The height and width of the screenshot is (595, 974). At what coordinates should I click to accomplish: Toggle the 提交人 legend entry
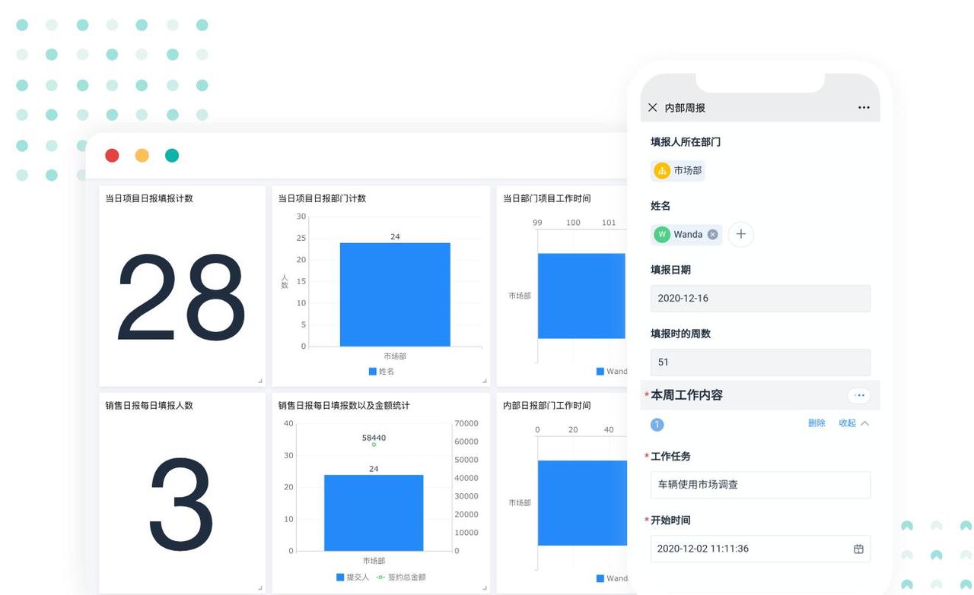tap(353, 578)
